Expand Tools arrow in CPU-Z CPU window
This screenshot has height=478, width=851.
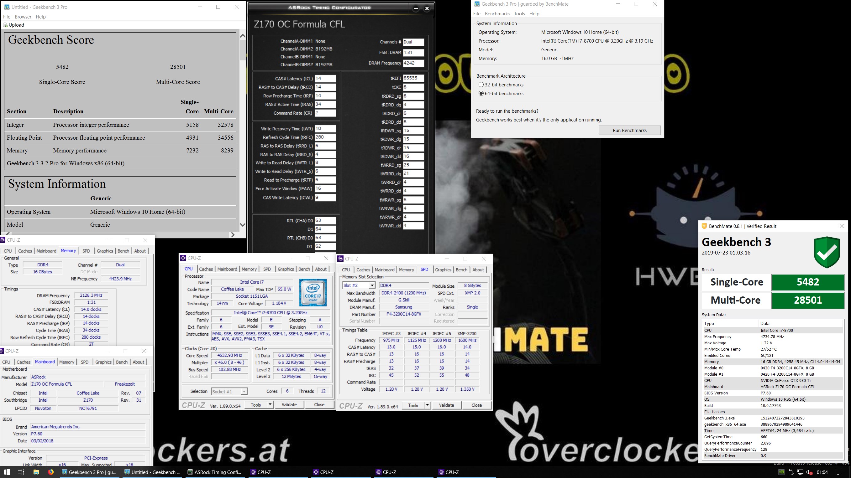tap(270, 404)
